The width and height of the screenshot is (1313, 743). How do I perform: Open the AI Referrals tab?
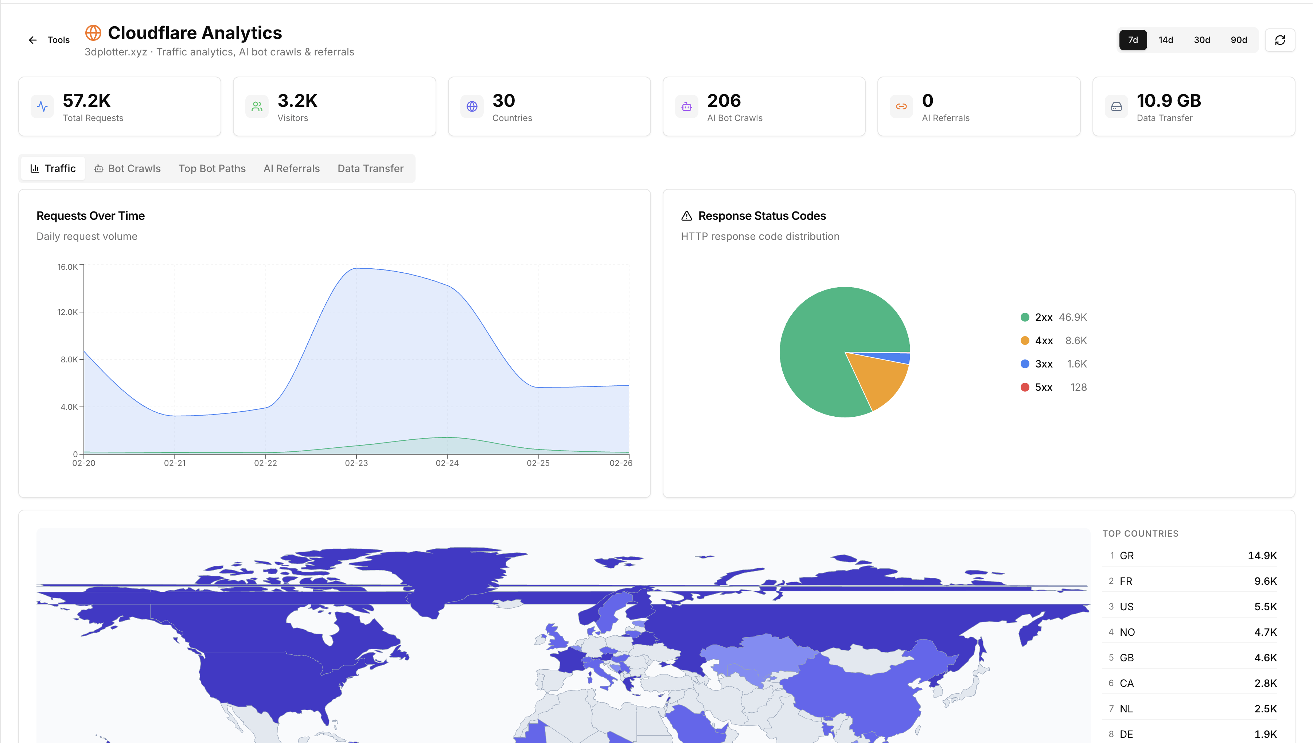point(291,168)
